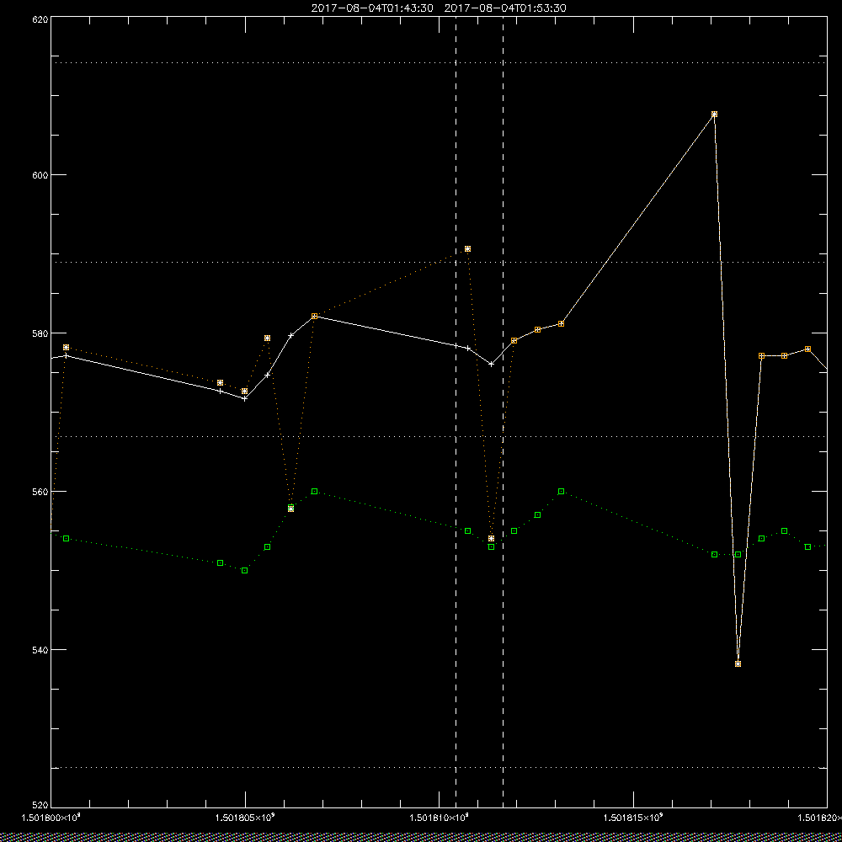Pick the lowest green square marker near 550
This screenshot has width=842, height=842.
[x=245, y=570]
